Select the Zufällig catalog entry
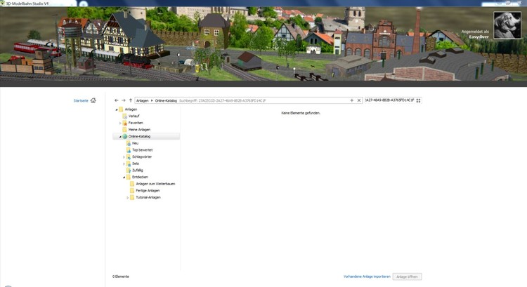Image resolution: width=527 pixels, height=287 pixels. (x=137, y=170)
